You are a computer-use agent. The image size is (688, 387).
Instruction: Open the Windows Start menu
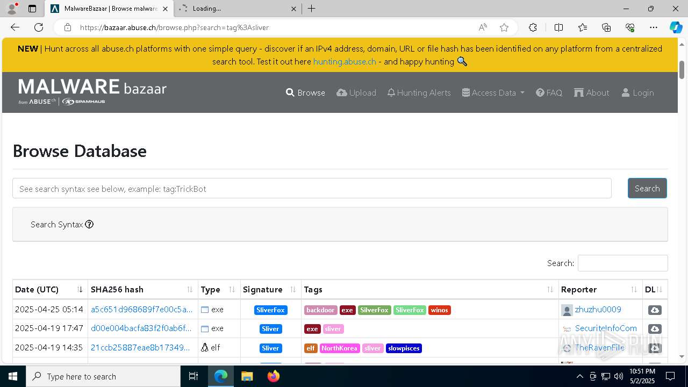coord(13,376)
